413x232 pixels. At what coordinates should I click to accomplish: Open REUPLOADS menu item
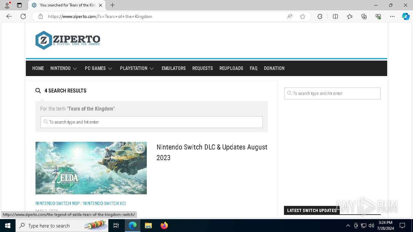[231, 68]
